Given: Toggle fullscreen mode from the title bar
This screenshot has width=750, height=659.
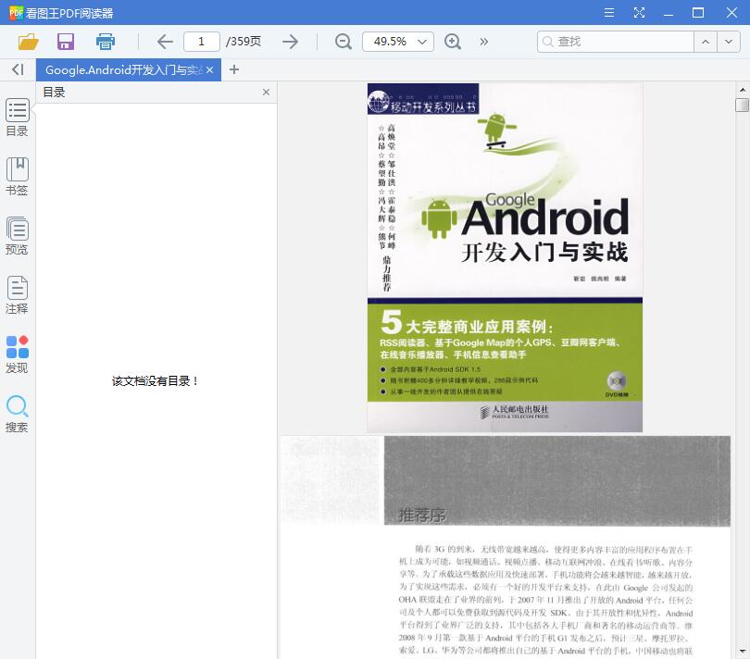Looking at the screenshot, I should (x=639, y=13).
